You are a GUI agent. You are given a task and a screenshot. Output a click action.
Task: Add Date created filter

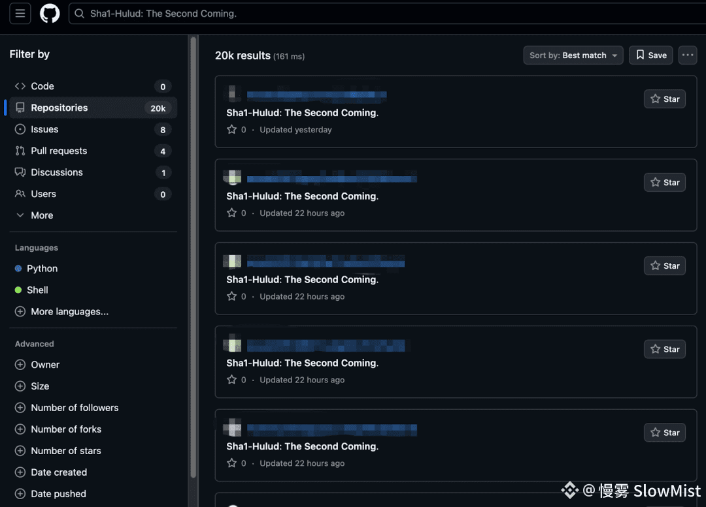coord(51,473)
